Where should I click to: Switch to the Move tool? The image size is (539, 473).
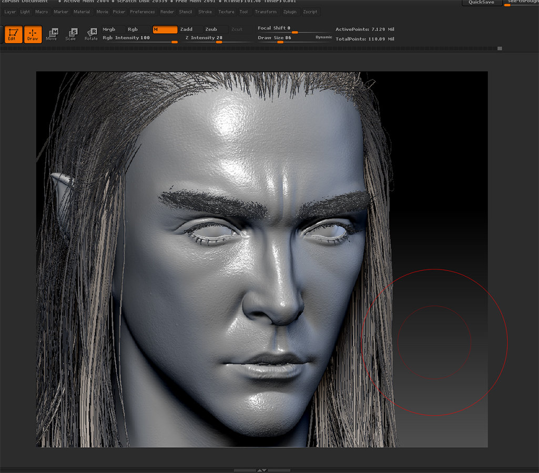(x=52, y=34)
